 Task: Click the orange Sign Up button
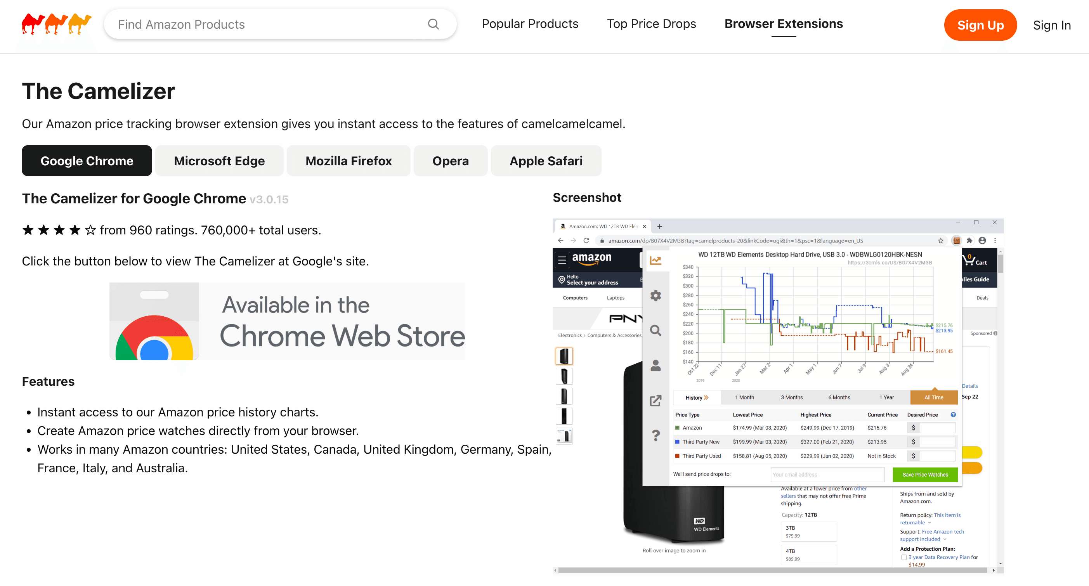click(980, 25)
